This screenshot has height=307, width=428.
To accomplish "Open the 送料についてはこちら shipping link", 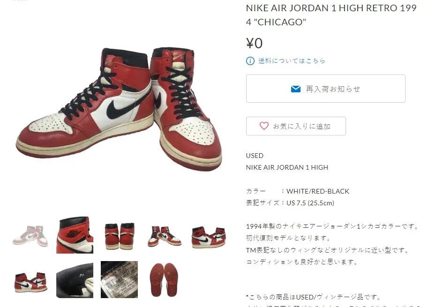I will [x=292, y=61].
